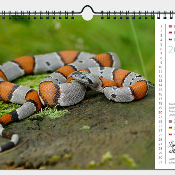Screen dimensions: 175x175
Task: Pick red date 20
Action: (x=160, y=112)
